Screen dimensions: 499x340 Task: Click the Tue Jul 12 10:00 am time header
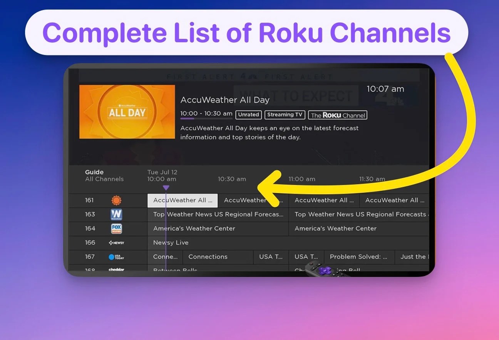162,176
